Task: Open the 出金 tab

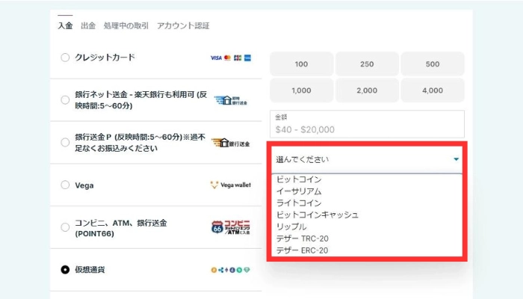Action: (88, 25)
